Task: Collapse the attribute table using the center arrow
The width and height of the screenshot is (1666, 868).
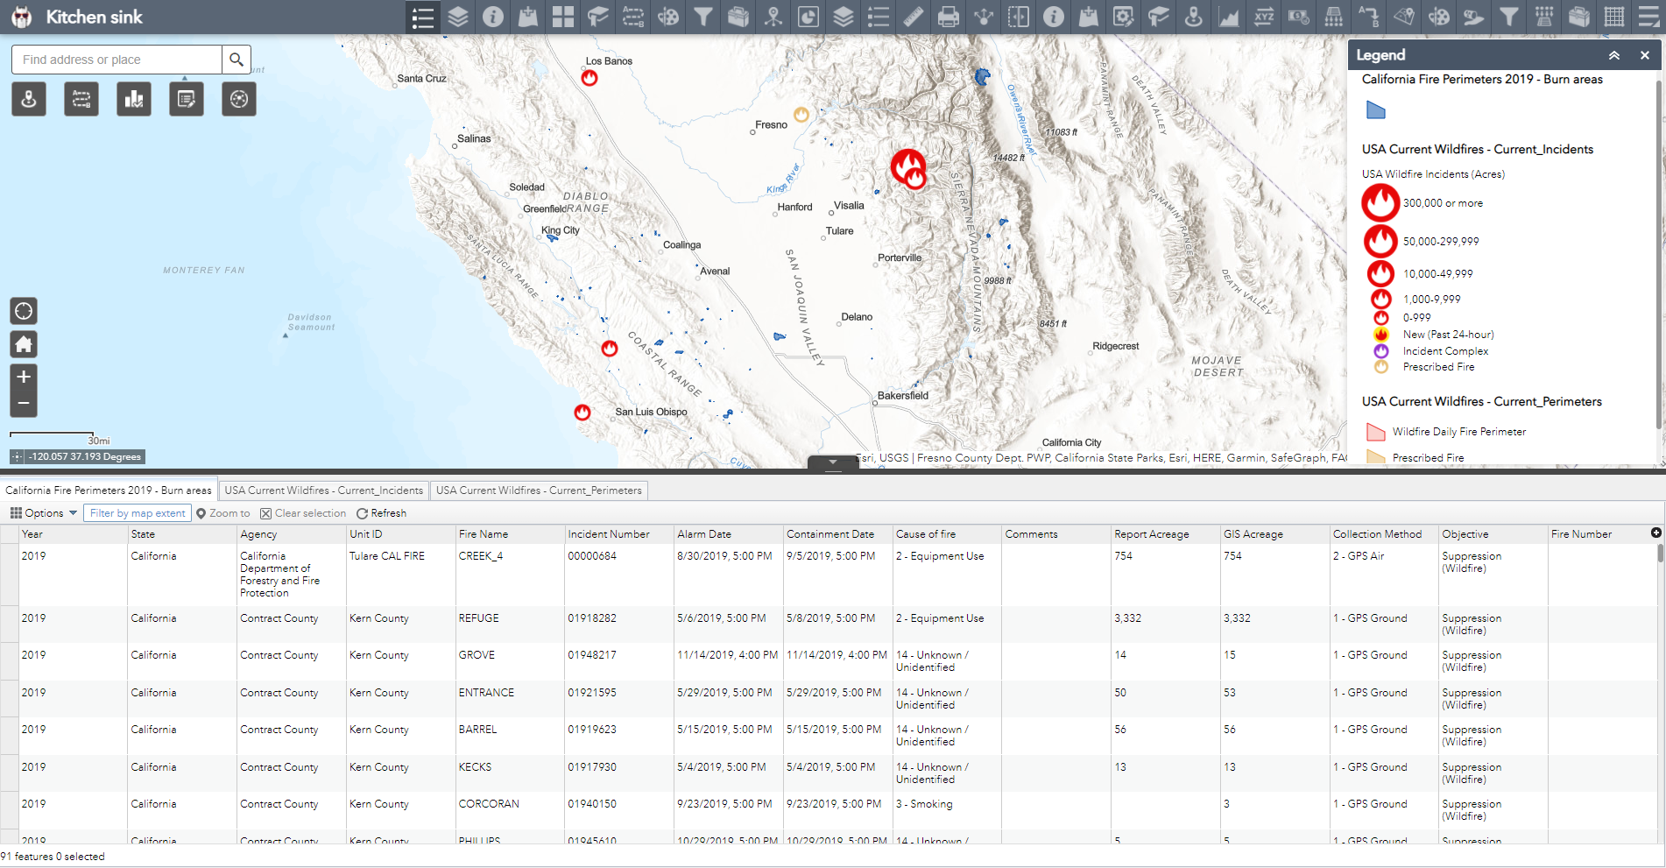Action: click(x=832, y=462)
